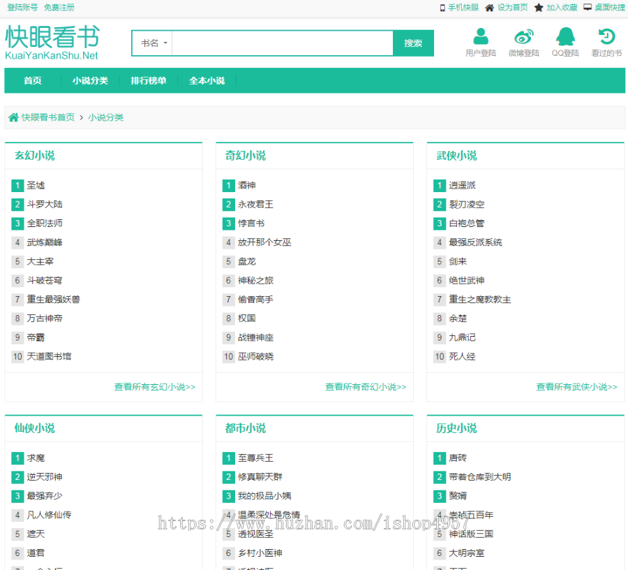Click the mobile phone icon at top
Screen dimensions: 628x570
[442, 8]
